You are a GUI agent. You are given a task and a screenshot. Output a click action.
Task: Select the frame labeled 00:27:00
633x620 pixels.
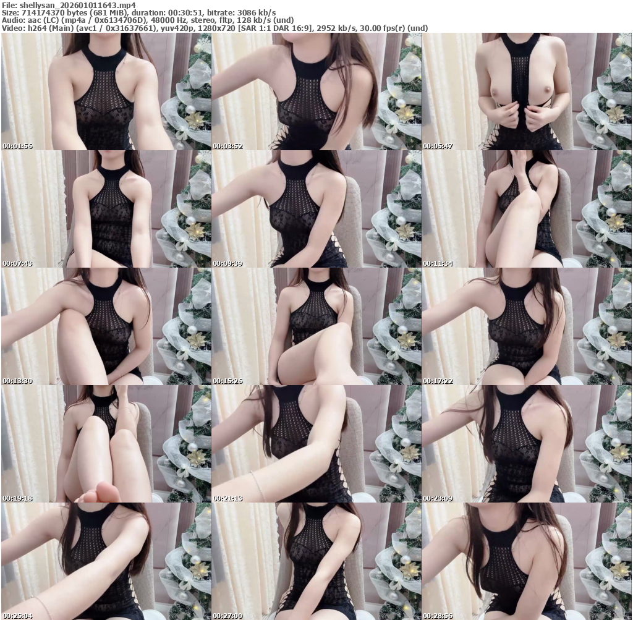click(x=316, y=561)
